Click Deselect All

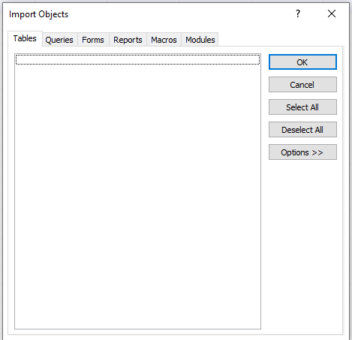[302, 130]
